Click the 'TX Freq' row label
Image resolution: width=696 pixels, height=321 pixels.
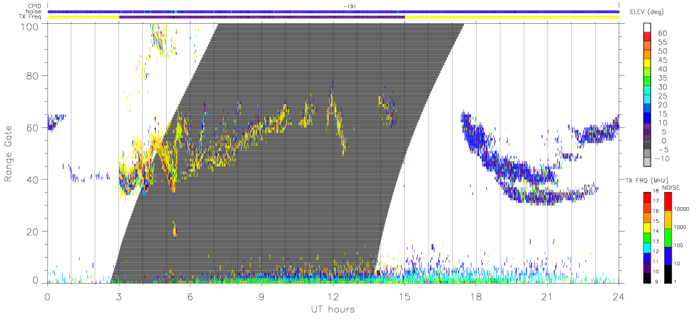[31, 17]
